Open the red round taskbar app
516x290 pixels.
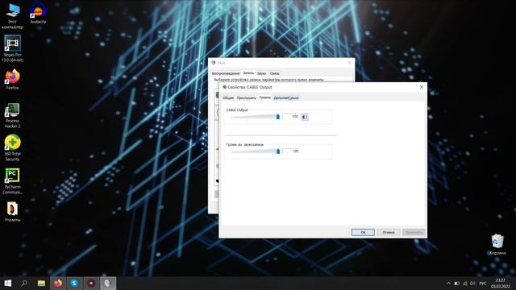pyautogui.click(x=91, y=283)
